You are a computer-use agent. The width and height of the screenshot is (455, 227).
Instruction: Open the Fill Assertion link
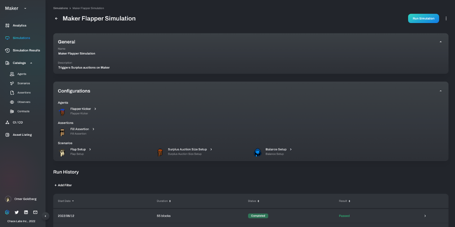pos(79,129)
